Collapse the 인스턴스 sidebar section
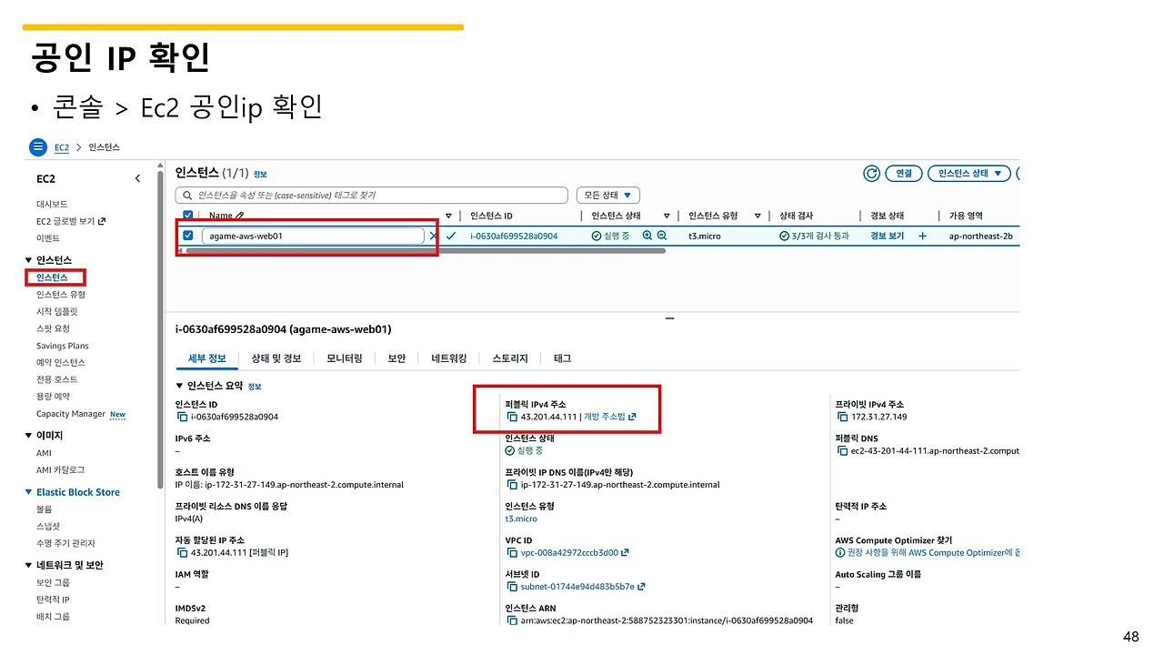Image resolution: width=1164 pixels, height=655 pixels. coord(28,260)
